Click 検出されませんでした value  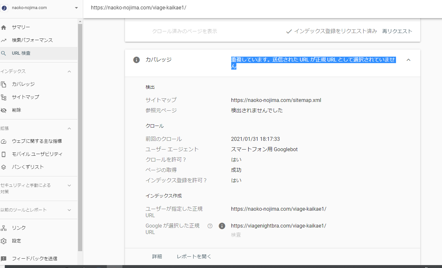point(257,110)
